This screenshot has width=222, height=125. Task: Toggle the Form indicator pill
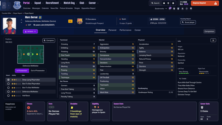(51, 107)
